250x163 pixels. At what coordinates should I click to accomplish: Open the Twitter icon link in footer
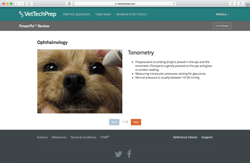[x=118, y=154]
